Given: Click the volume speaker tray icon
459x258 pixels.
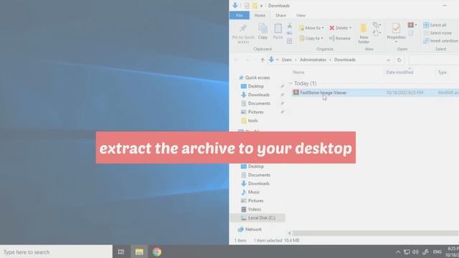Looking at the screenshot, I should tap(415, 252).
